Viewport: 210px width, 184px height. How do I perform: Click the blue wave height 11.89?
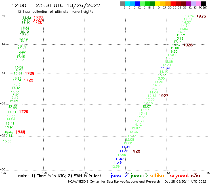click(x=165, y=68)
